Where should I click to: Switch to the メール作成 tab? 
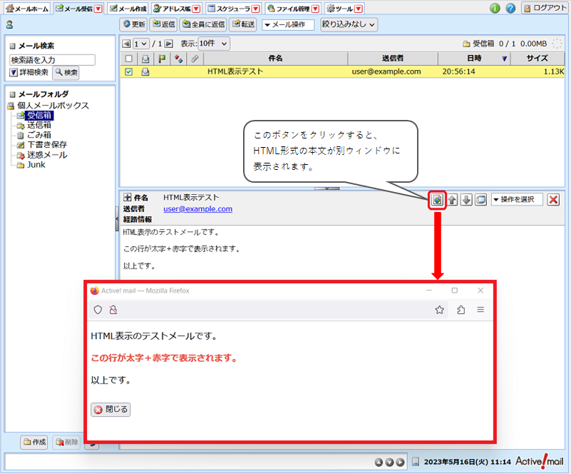128,9
